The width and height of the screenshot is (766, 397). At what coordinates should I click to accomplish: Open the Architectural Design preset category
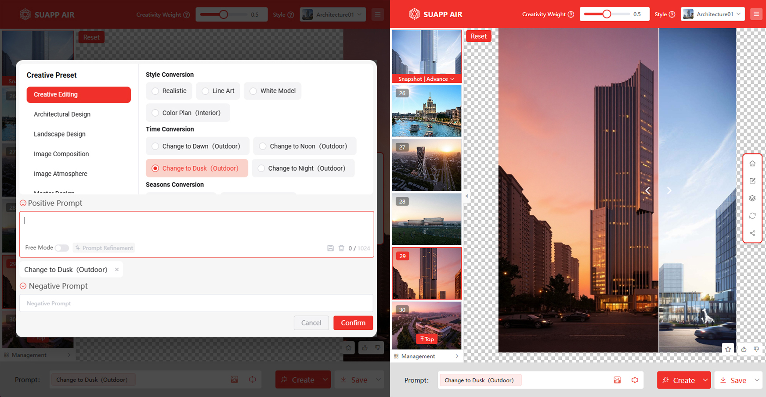click(x=62, y=114)
